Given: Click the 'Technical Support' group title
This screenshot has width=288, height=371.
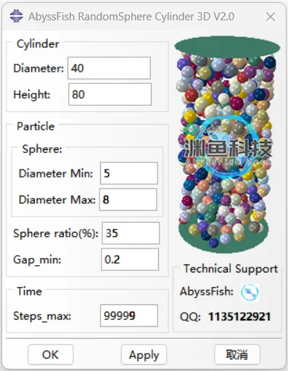Looking at the screenshot, I should pos(231,269).
